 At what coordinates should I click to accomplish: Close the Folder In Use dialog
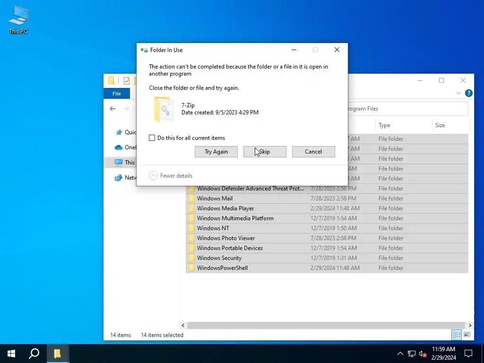(337, 50)
